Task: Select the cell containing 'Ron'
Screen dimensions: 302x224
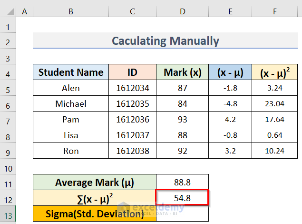Action: pyautogui.click(x=71, y=151)
